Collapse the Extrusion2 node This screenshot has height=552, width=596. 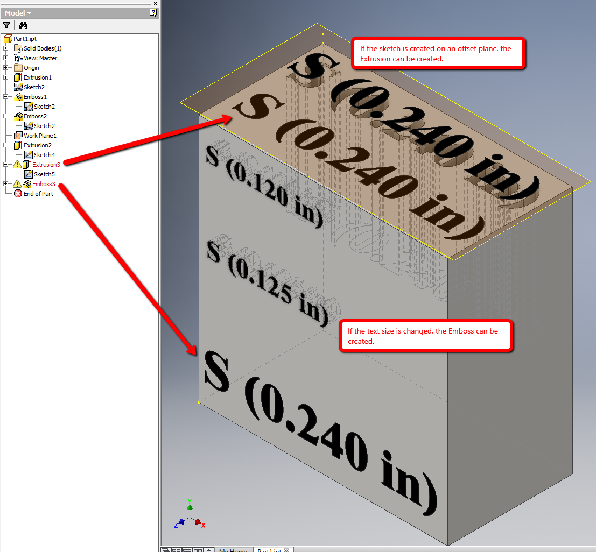[x=6, y=145]
